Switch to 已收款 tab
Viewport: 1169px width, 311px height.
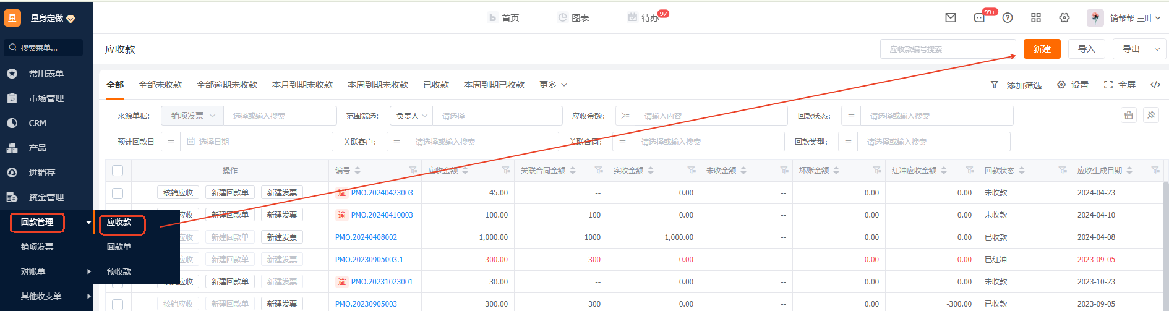[436, 85]
